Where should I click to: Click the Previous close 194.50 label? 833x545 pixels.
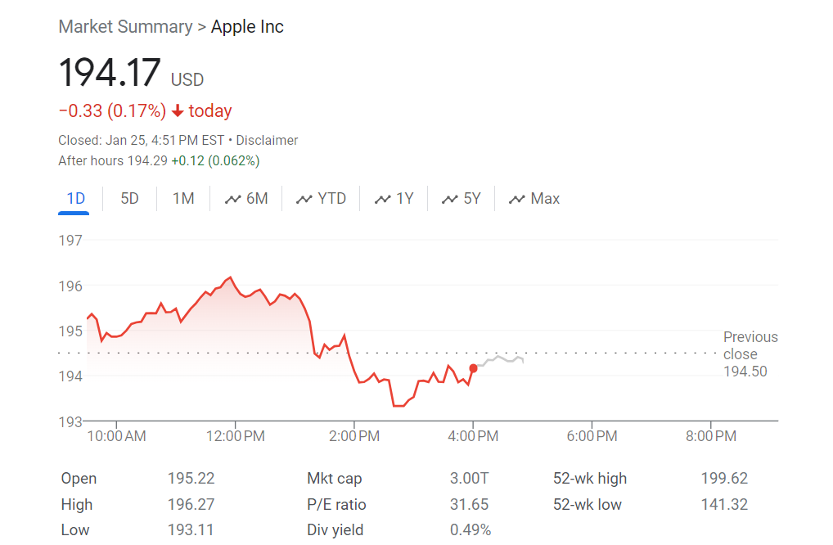(750, 354)
